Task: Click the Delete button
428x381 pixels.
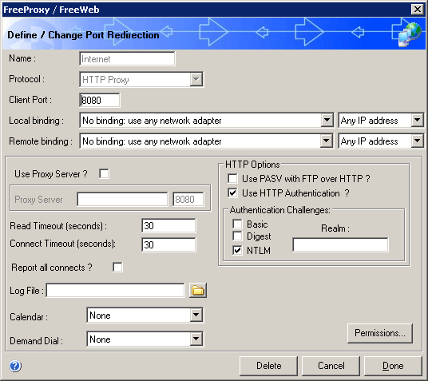Action: coord(268,366)
